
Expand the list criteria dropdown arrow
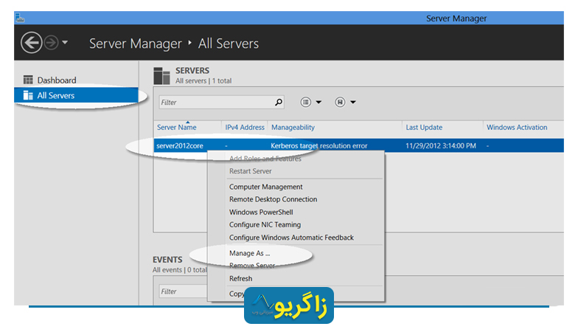318,102
